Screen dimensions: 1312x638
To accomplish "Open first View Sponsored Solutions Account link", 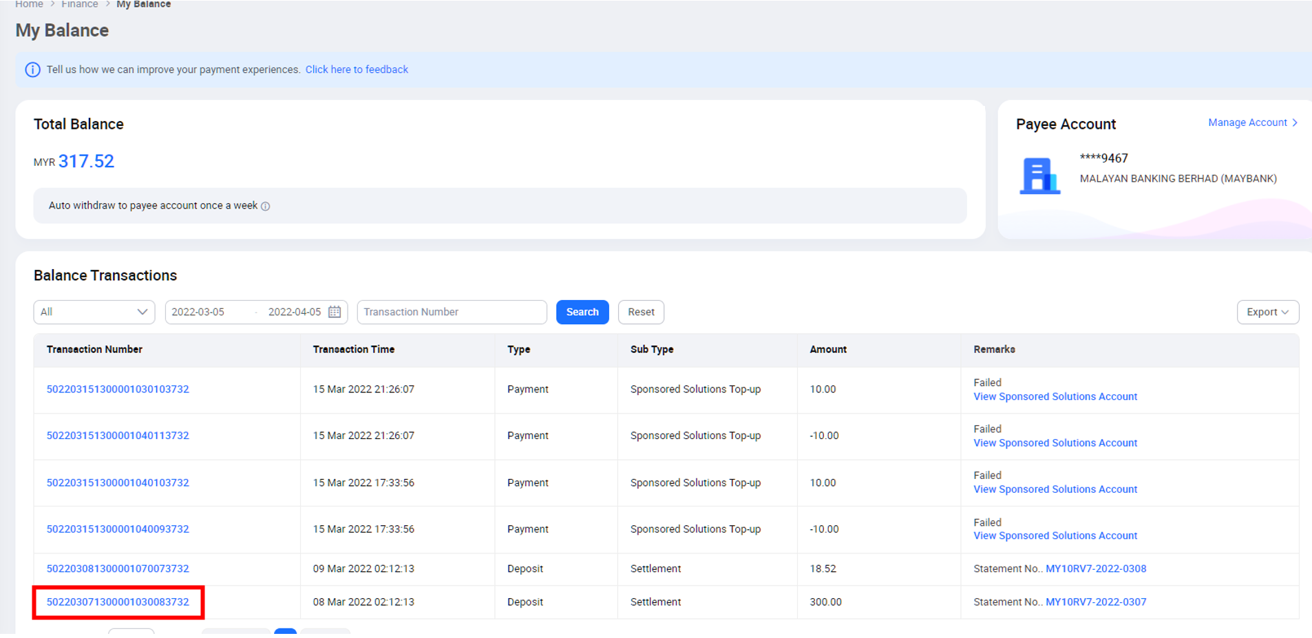I will coord(1055,396).
